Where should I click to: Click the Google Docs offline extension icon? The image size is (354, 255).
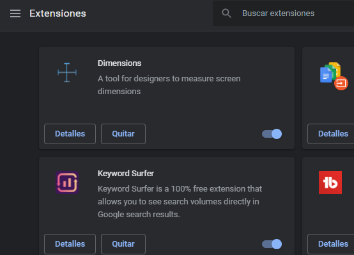point(334,76)
